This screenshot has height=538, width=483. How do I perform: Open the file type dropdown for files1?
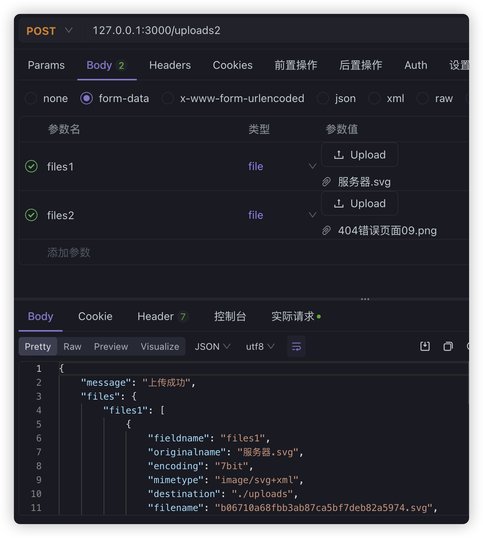312,166
